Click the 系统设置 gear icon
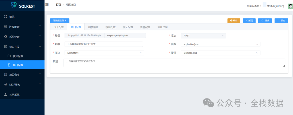The height and width of the screenshot is (115, 293). coord(6,37)
